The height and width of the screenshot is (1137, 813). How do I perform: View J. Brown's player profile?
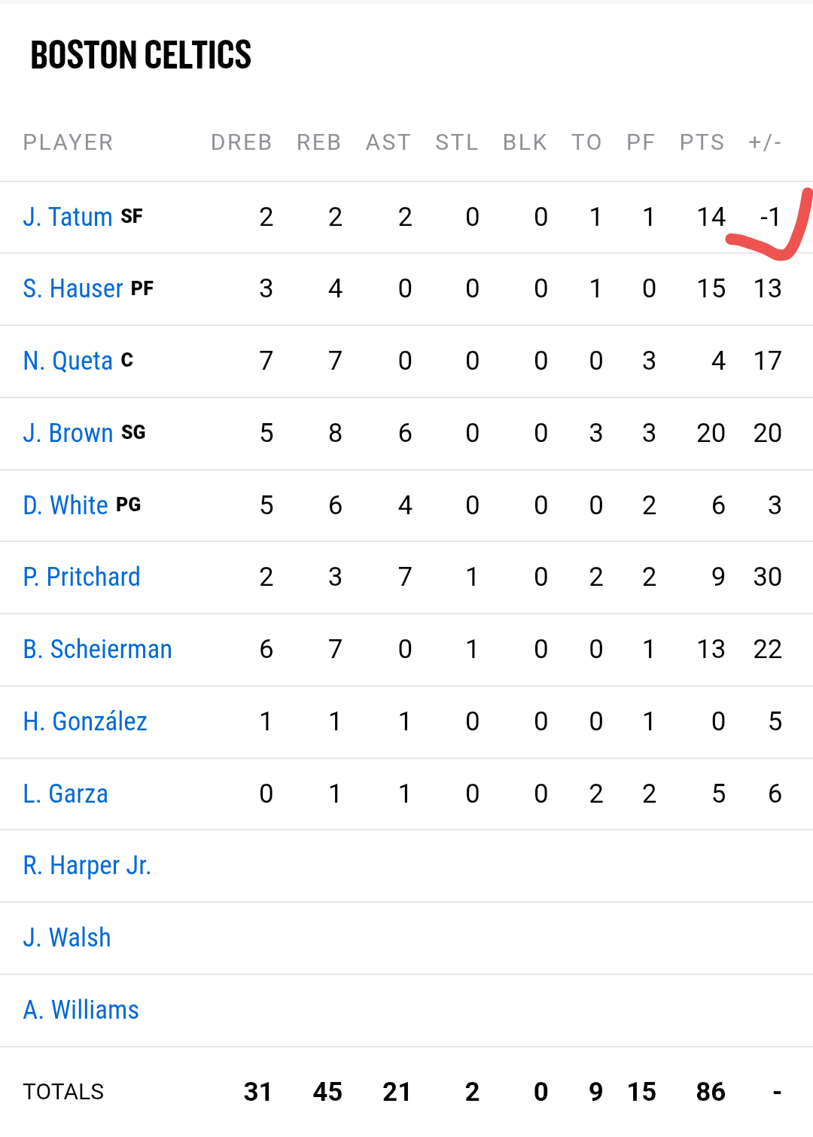(68, 433)
